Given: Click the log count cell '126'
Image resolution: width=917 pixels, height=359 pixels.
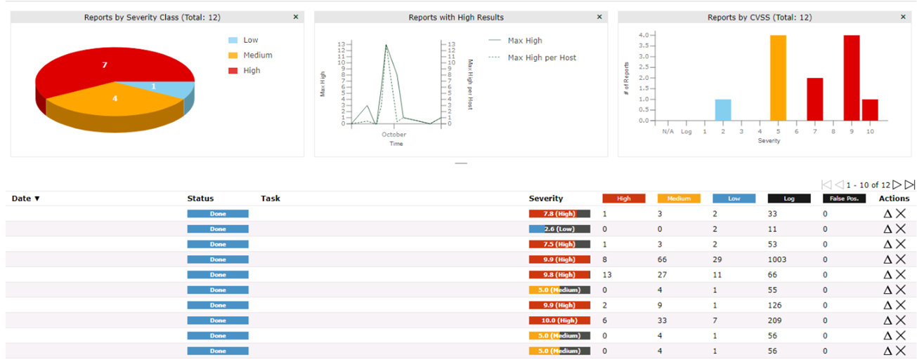Looking at the screenshot, I should [774, 305].
